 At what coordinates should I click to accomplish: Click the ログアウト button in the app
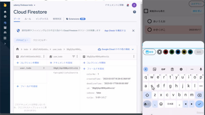196,4
